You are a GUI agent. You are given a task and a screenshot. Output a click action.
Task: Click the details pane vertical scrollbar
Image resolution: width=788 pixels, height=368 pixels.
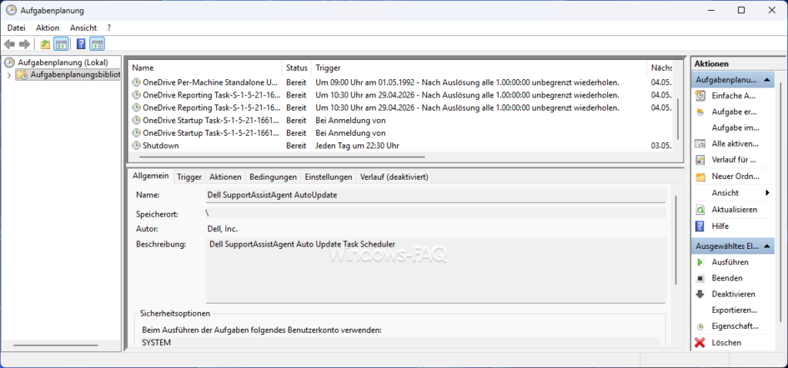coord(676,241)
